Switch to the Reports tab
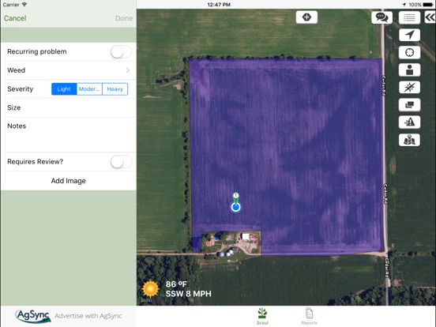 tap(309, 317)
